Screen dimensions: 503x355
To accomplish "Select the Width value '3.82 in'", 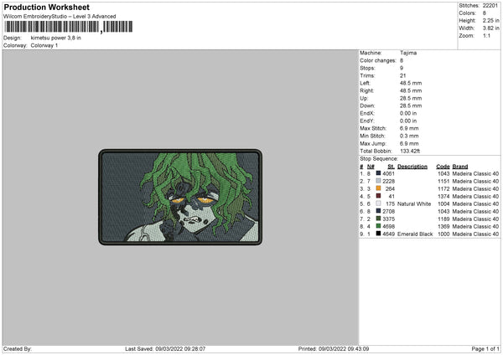I will 490,28.
